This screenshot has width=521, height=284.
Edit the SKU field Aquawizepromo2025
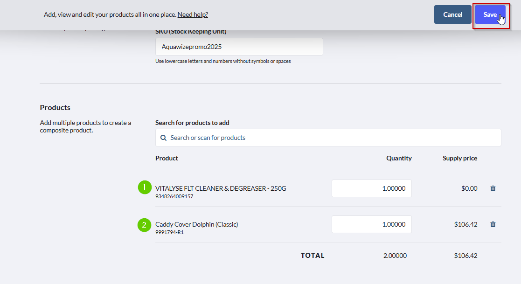239,47
